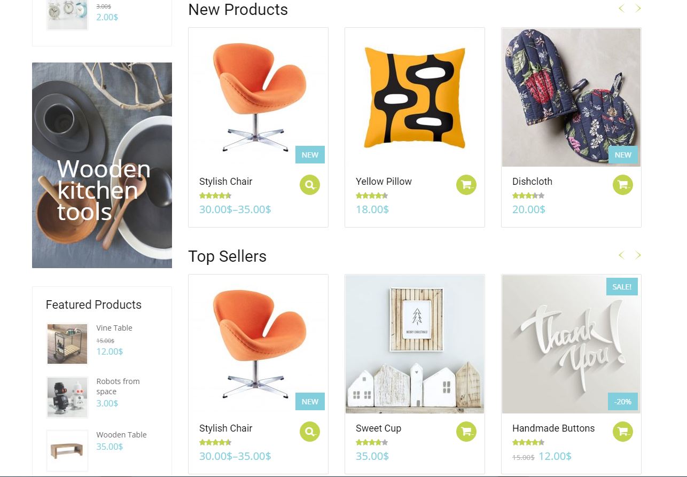Open the Vine Table product link
The width and height of the screenshot is (687, 477).
(114, 328)
